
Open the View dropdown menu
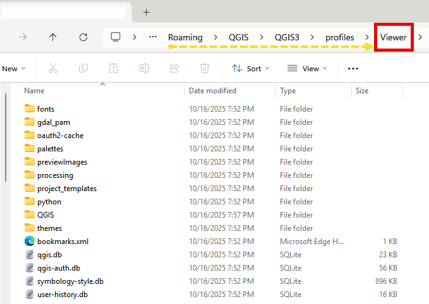[x=307, y=69]
